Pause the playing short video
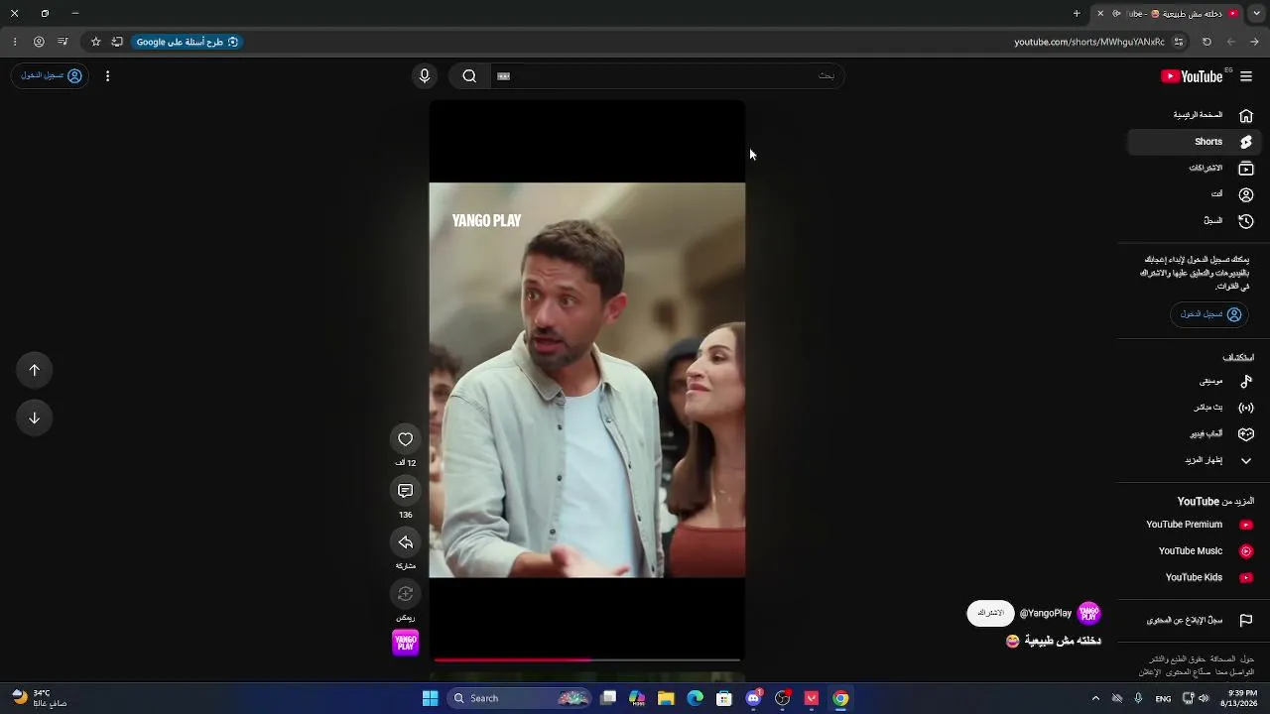The image size is (1270, 714). click(587, 380)
